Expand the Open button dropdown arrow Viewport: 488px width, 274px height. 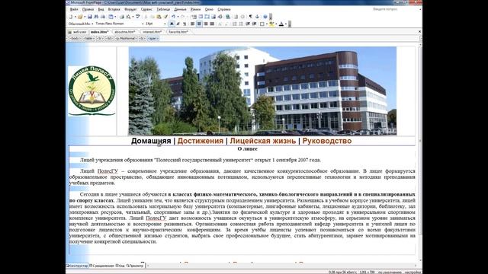[x=85, y=17]
